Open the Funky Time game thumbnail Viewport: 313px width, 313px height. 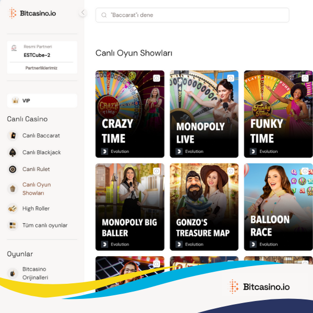click(x=278, y=114)
